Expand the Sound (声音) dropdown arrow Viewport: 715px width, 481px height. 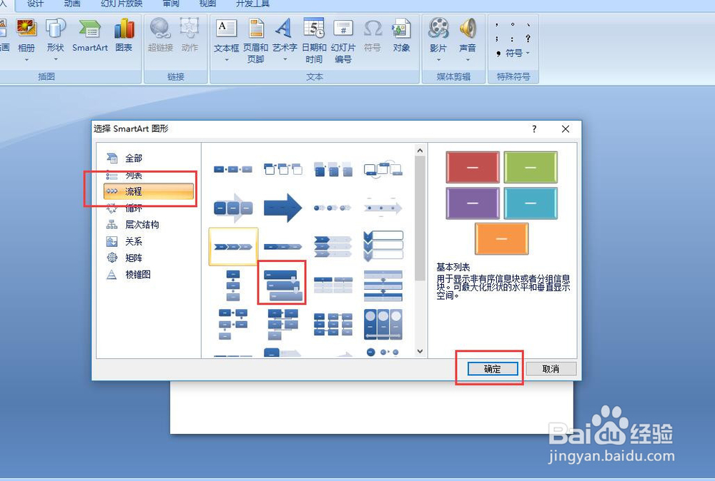click(468, 60)
